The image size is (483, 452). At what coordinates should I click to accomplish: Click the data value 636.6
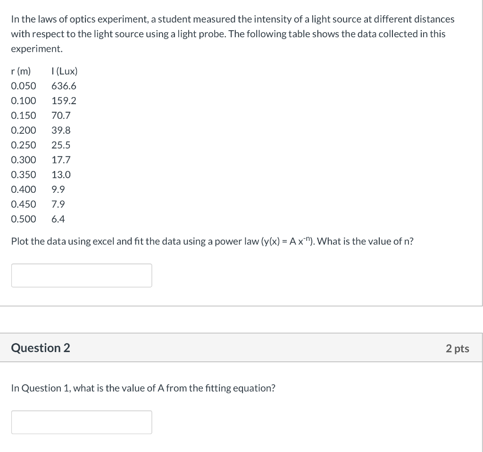click(x=64, y=86)
